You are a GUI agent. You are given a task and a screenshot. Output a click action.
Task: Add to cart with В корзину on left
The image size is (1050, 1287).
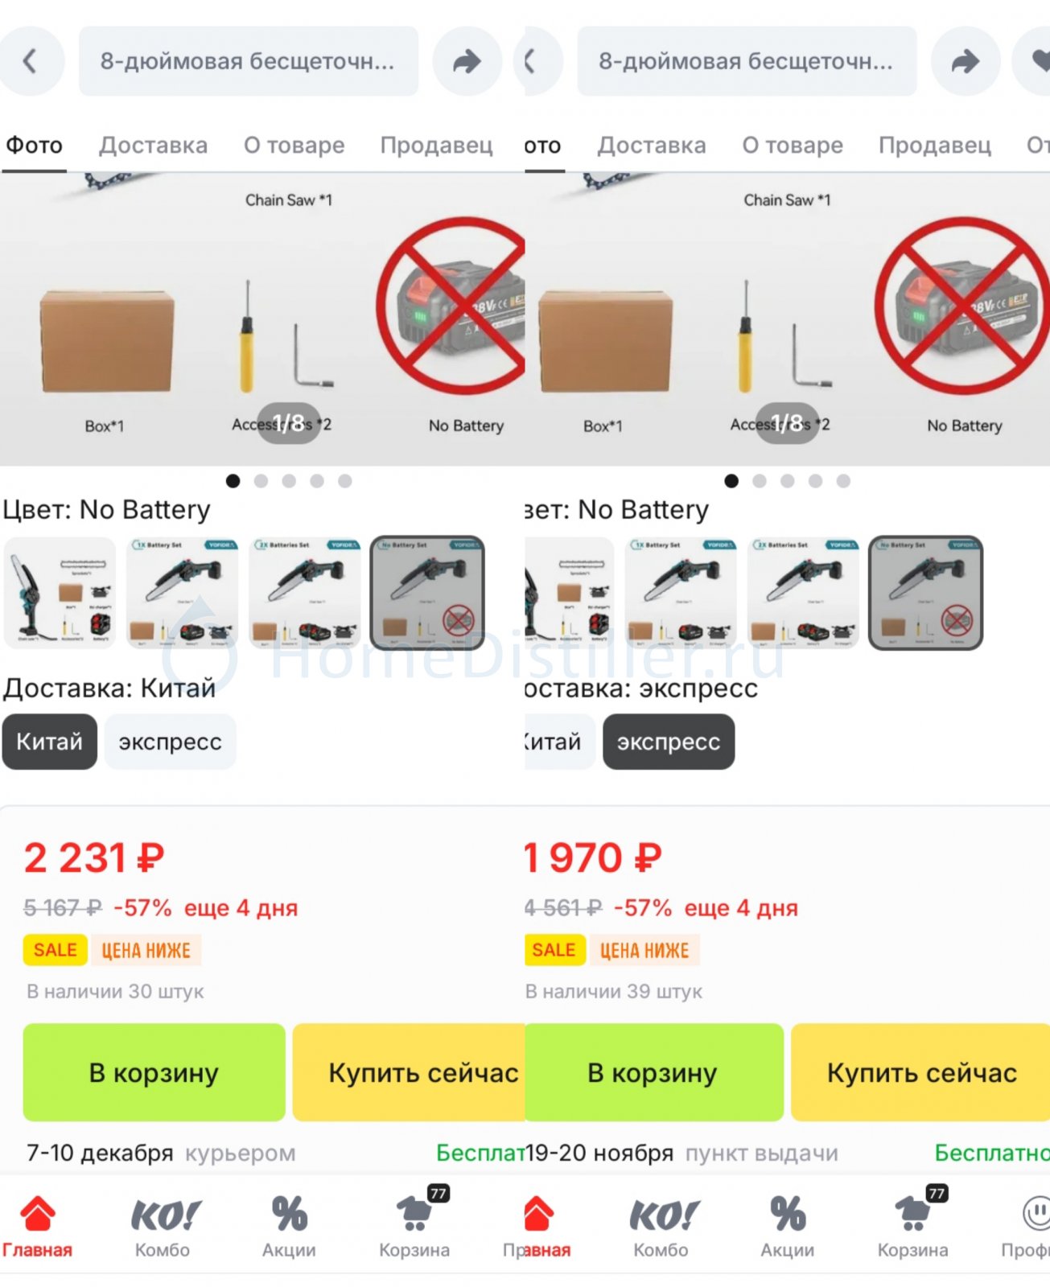[154, 1072]
